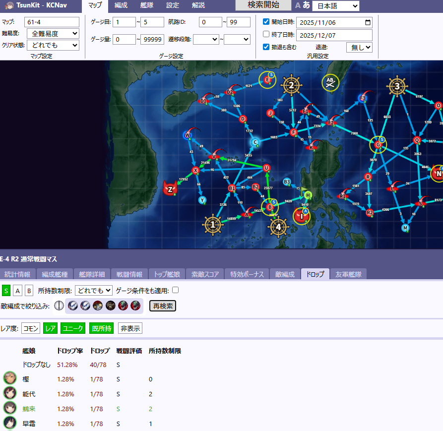Select node R2 on the map

(x=370, y=213)
